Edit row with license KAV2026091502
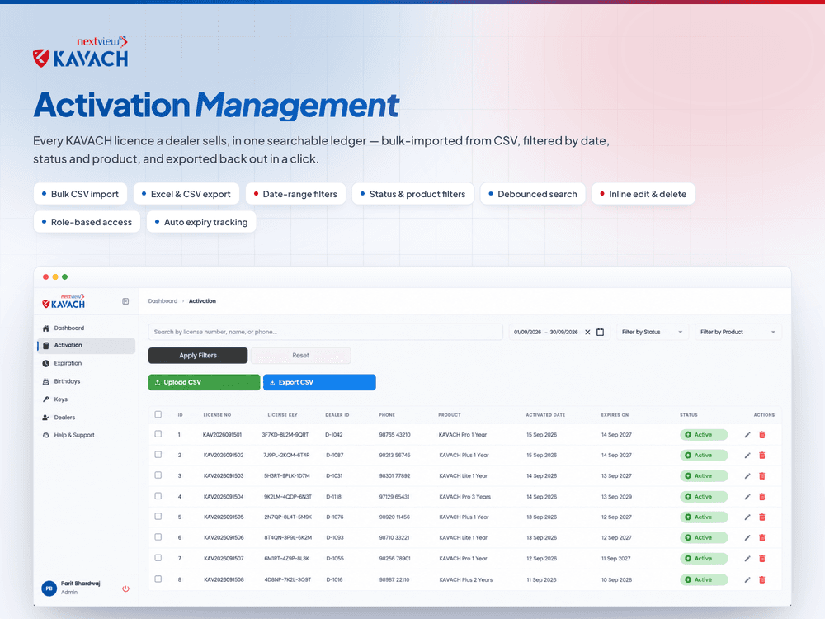Screen dimensions: 825x619 [x=747, y=456]
